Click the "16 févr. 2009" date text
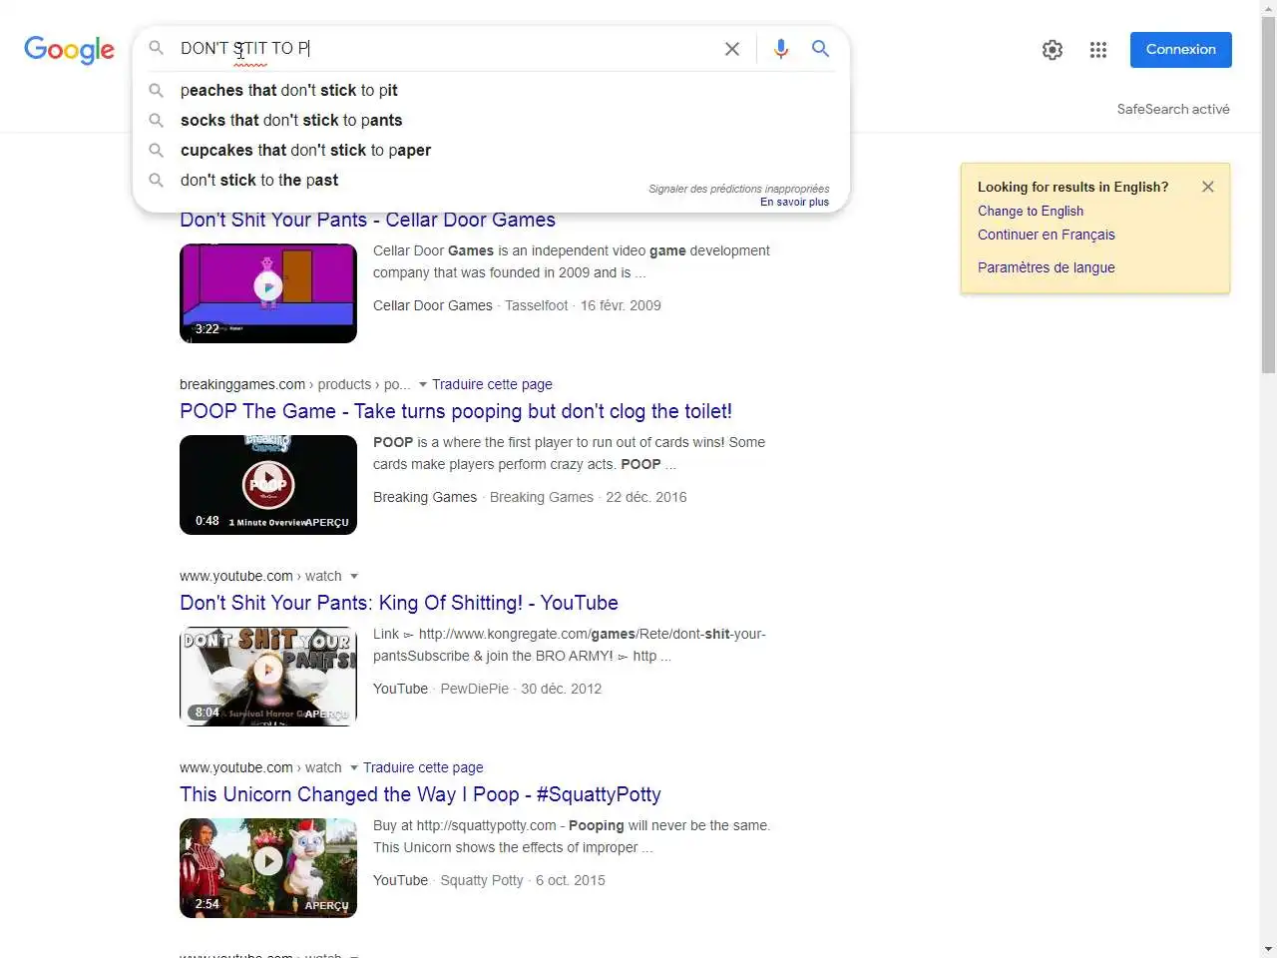This screenshot has height=958, width=1277. click(621, 305)
